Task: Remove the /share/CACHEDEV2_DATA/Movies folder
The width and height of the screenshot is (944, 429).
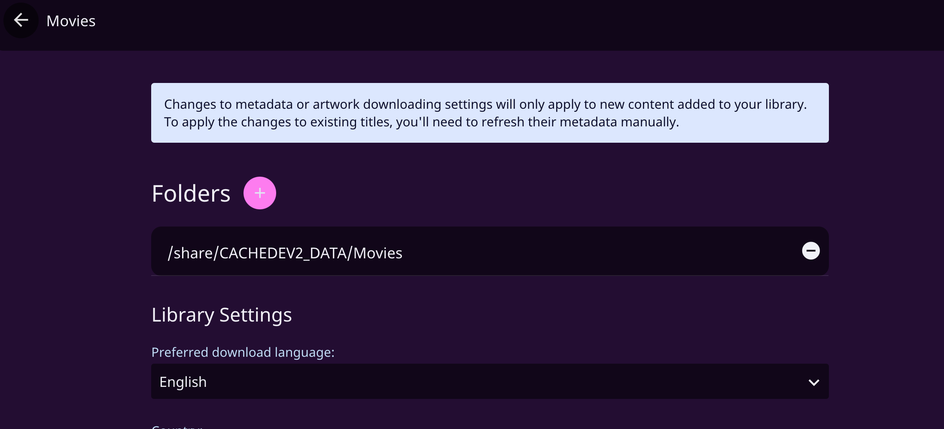Action: [810, 251]
